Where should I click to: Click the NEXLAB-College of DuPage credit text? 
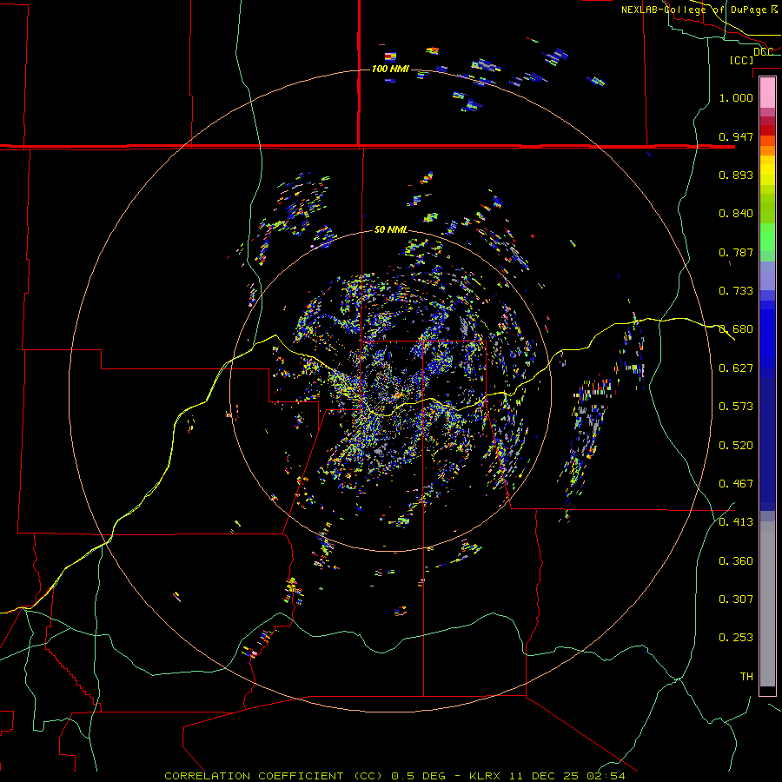click(699, 10)
